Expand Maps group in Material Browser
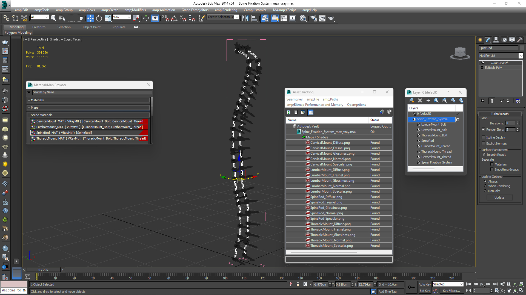Viewport: 526px width, 295px height. 29,108
